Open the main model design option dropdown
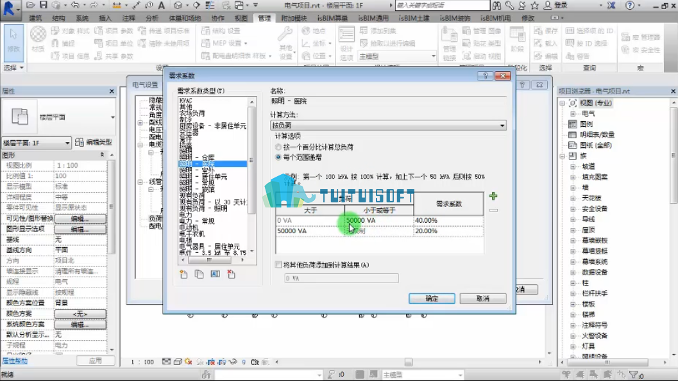Screen dimensions: 678x381 point(397,56)
